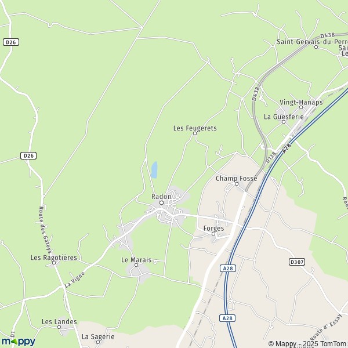Image resolution: width=348 pixels, height=348 pixels.
Task: Select the Radon town marker
Action: [x=162, y=203]
